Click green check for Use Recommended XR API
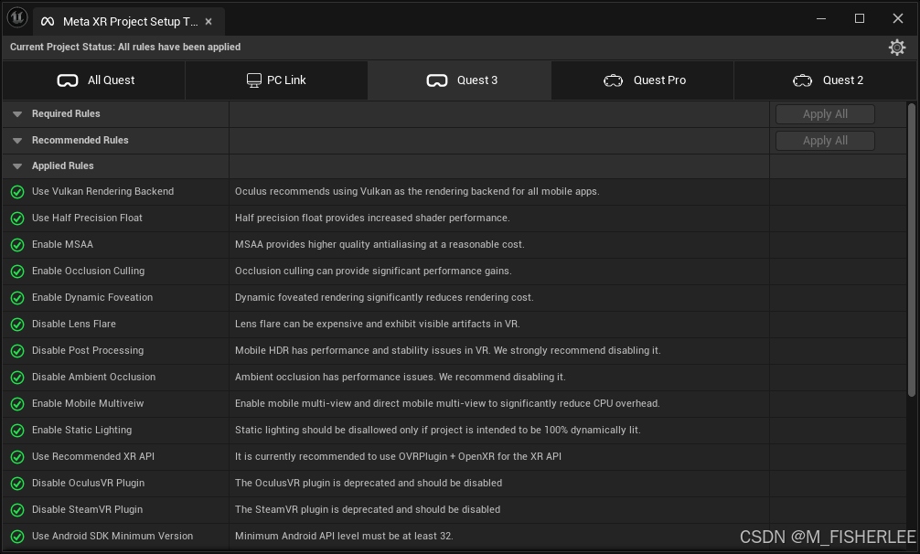The width and height of the screenshot is (920, 554). [17, 457]
